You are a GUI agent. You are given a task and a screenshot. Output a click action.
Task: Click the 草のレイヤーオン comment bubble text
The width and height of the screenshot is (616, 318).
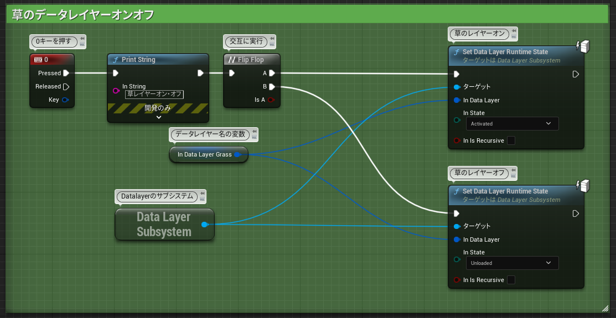point(479,33)
